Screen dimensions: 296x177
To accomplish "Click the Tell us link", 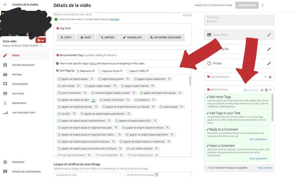I will pyautogui.click(x=93, y=63).
